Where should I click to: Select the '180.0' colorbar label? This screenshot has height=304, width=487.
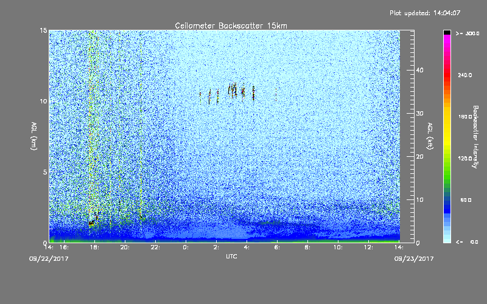pos(465,117)
